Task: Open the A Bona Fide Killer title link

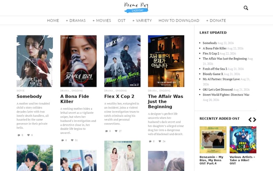Action: point(75,99)
